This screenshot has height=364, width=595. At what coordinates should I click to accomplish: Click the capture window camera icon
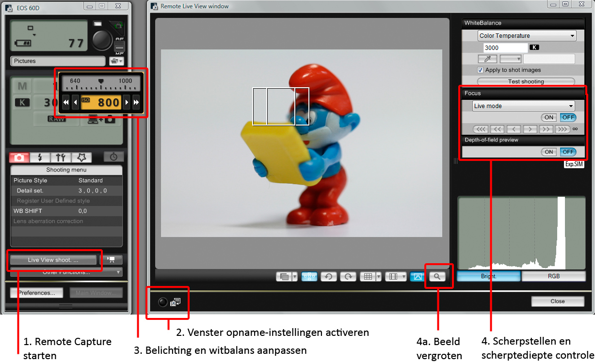[175, 302]
